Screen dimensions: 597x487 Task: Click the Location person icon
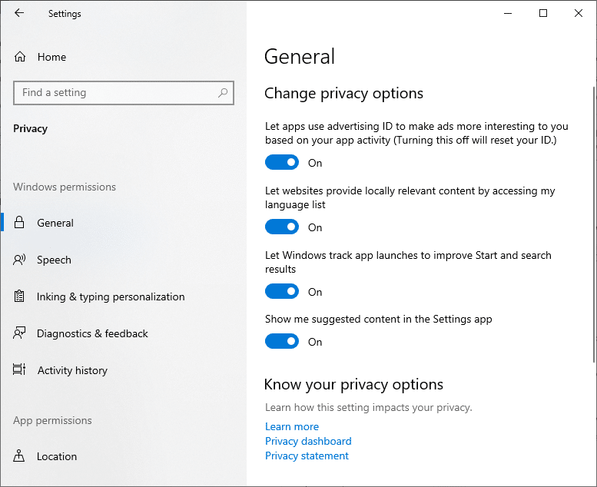pyautogui.click(x=20, y=456)
